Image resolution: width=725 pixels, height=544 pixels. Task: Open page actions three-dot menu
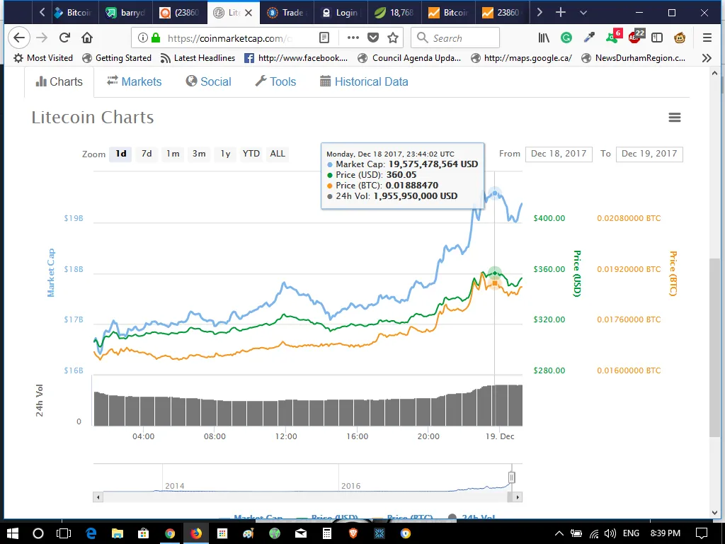point(353,38)
